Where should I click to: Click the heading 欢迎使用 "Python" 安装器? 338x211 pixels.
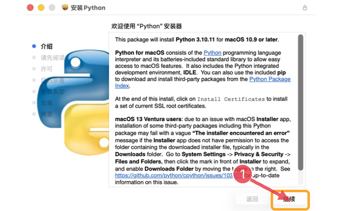tap(147, 26)
